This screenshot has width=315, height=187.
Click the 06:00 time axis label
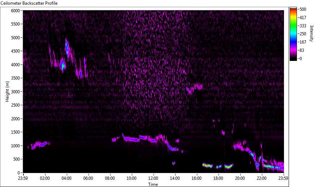pyautogui.click(x=88, y=178)
